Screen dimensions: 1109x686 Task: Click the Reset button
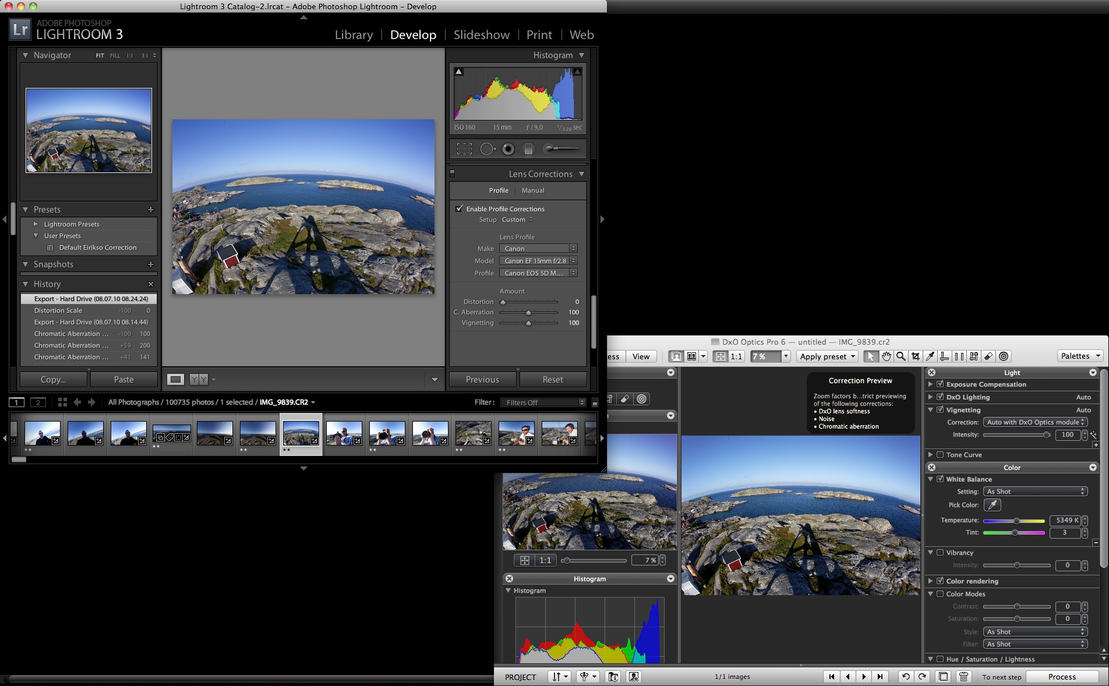coord(552,380)
